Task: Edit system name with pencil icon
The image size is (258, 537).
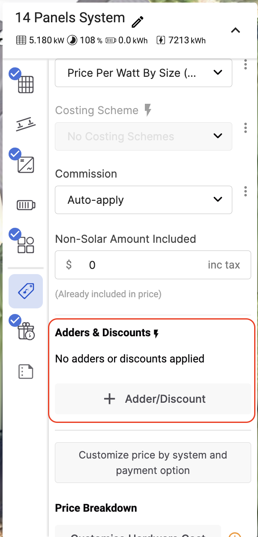Action: [137, 21]
